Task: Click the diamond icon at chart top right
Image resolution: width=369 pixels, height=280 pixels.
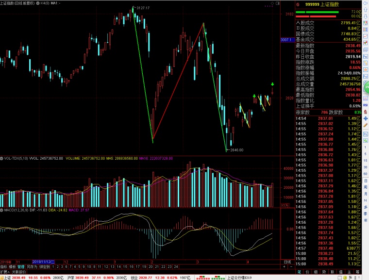Action: tap(272, 3)
